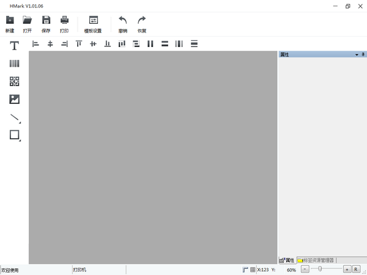Click the 打印 (Print) toolbar button
This screenshot has width=367, height=275.
pyautogui.click(x=64, y=24)
